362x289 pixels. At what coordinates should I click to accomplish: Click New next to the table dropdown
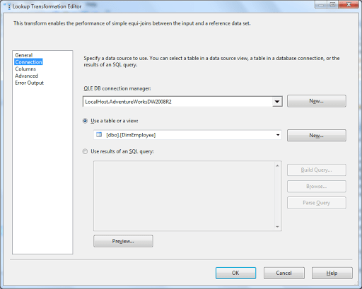click(317, 136)
